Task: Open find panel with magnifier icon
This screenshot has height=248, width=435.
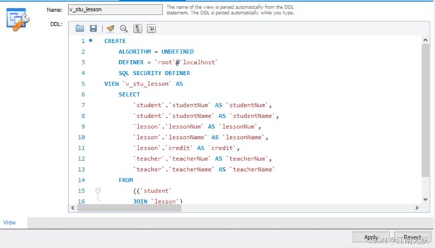Action: pos(124,28)
